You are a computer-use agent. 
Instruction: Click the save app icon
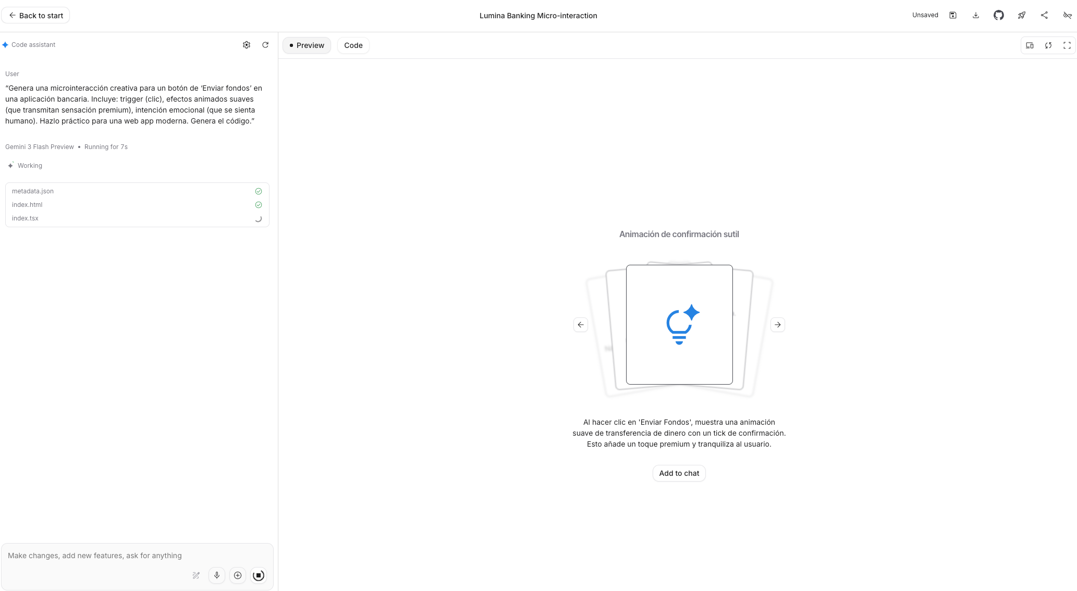tap(953, 15)
